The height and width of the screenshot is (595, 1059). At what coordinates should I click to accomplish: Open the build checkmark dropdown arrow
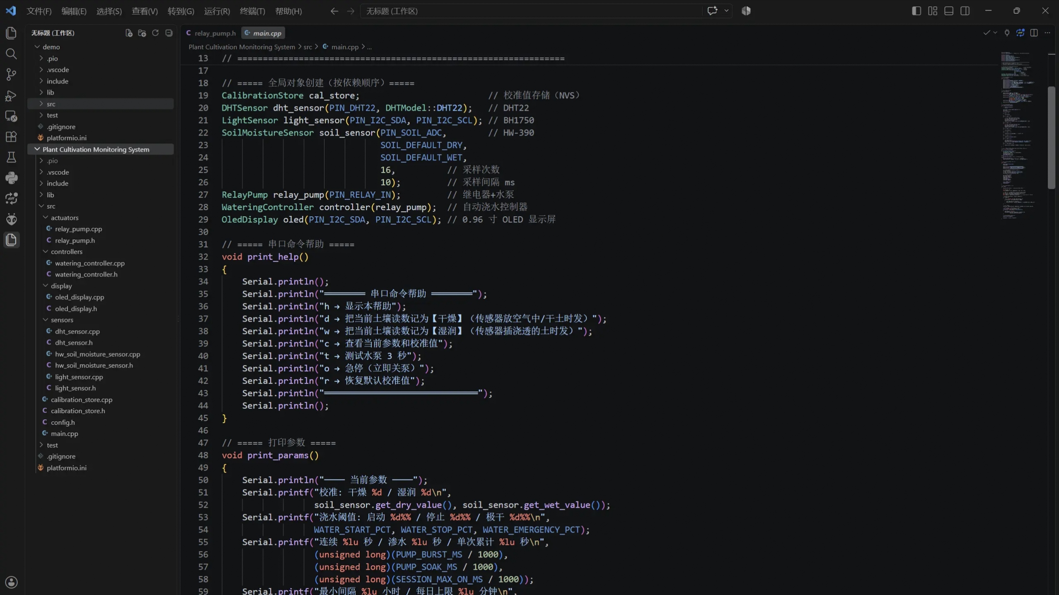point(995,33)
